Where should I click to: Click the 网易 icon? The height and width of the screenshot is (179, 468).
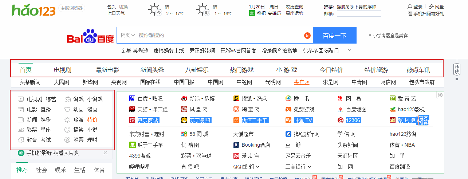[340, 98]
